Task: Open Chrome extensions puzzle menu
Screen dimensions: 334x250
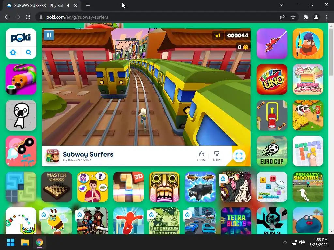Action: 306,17
